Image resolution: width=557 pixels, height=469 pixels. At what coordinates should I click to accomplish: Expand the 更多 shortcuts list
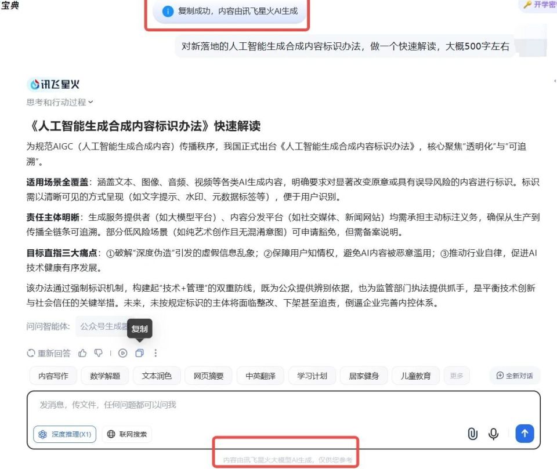pos(457,376)
